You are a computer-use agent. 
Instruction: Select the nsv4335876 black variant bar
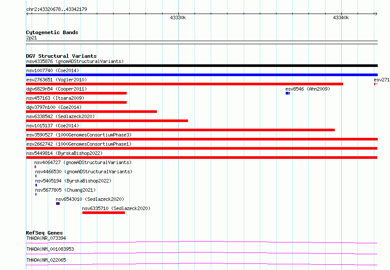[202, 66]
